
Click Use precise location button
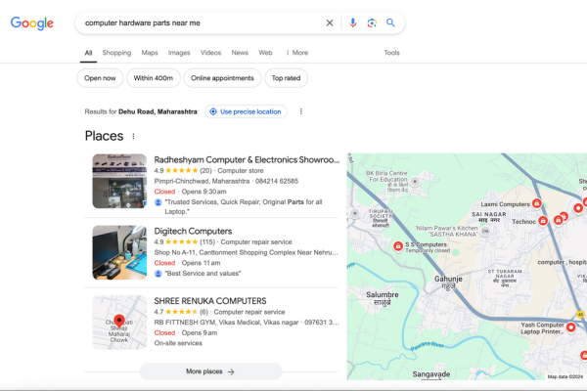tap(246, 111)
